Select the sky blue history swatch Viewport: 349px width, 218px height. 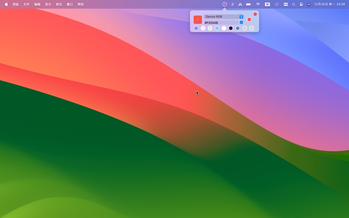pyautogui.click(x=217, y=28)
